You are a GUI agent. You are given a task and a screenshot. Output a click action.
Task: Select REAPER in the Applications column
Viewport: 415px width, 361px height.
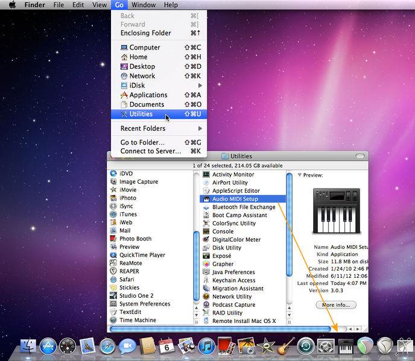151,271
